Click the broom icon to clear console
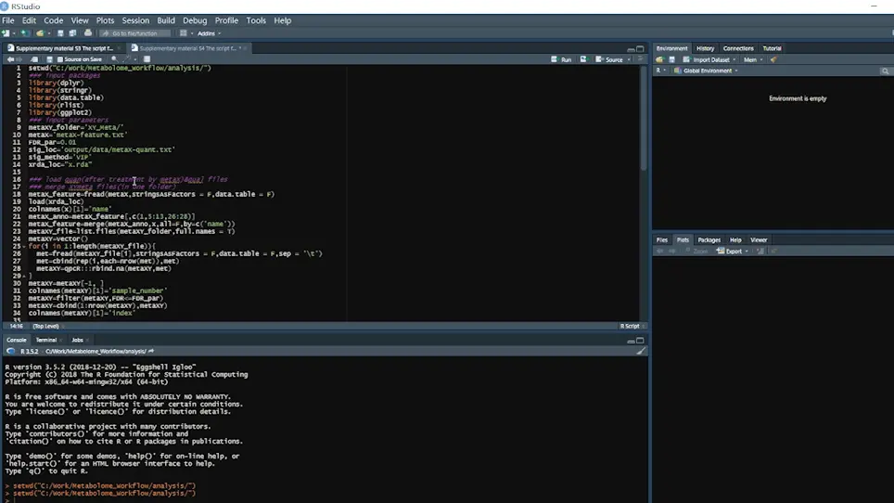 coord(641,352)
